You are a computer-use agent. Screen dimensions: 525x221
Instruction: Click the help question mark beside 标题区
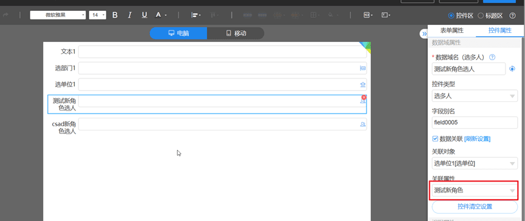point(512,15)
